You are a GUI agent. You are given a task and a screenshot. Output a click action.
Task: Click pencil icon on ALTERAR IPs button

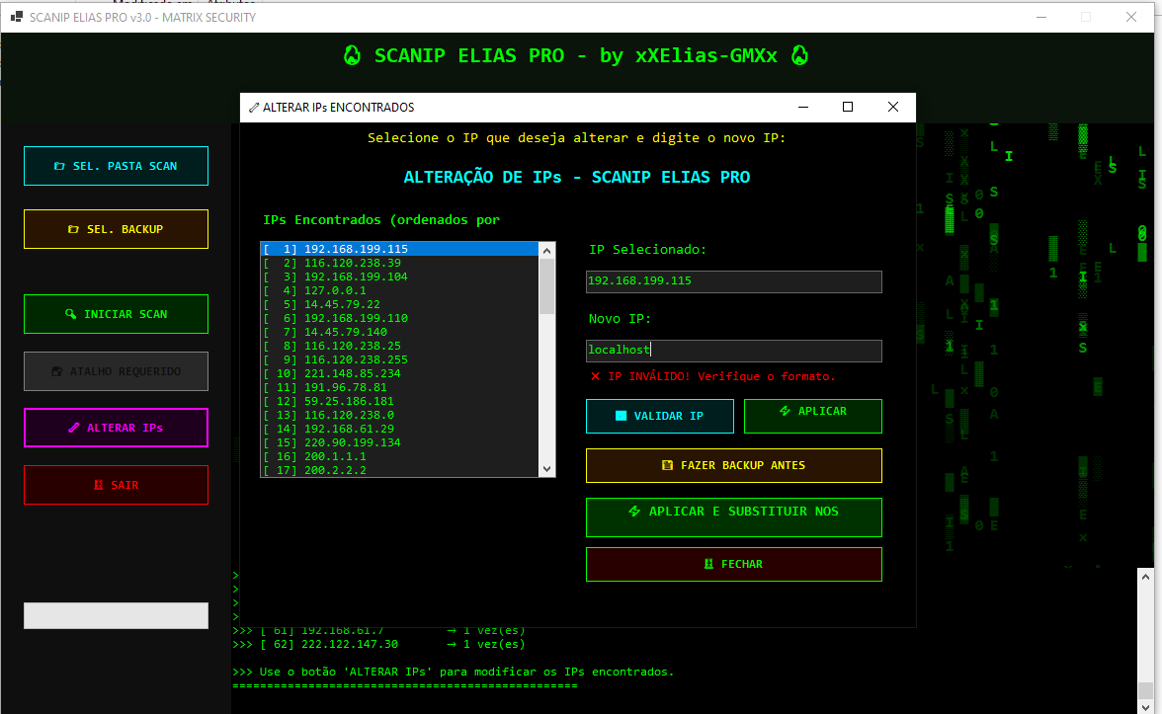[73, 428]
